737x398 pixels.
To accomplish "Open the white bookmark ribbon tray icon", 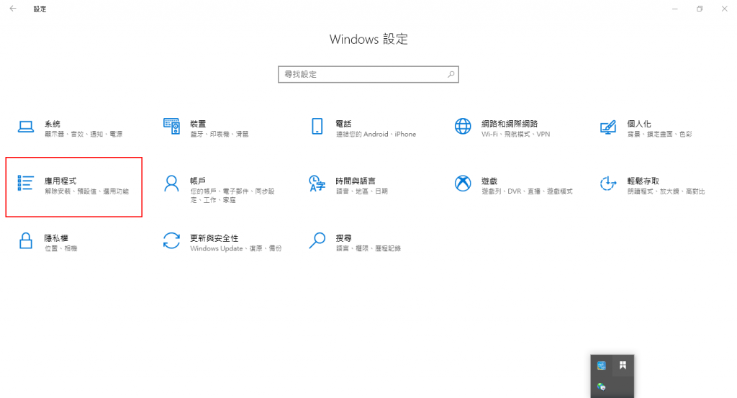I will (623, 365).
